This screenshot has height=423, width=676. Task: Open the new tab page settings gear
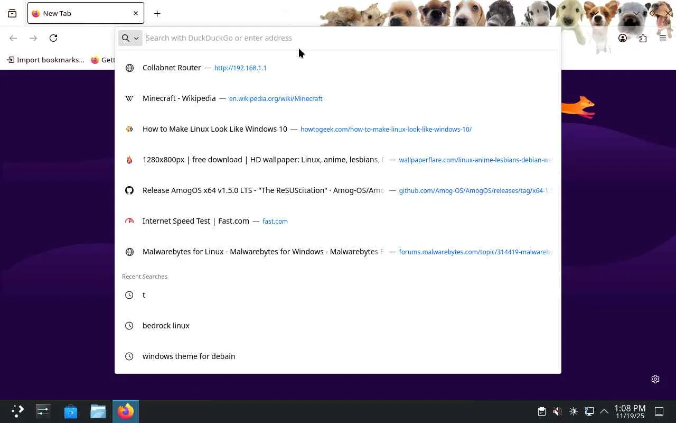(655, 379)
